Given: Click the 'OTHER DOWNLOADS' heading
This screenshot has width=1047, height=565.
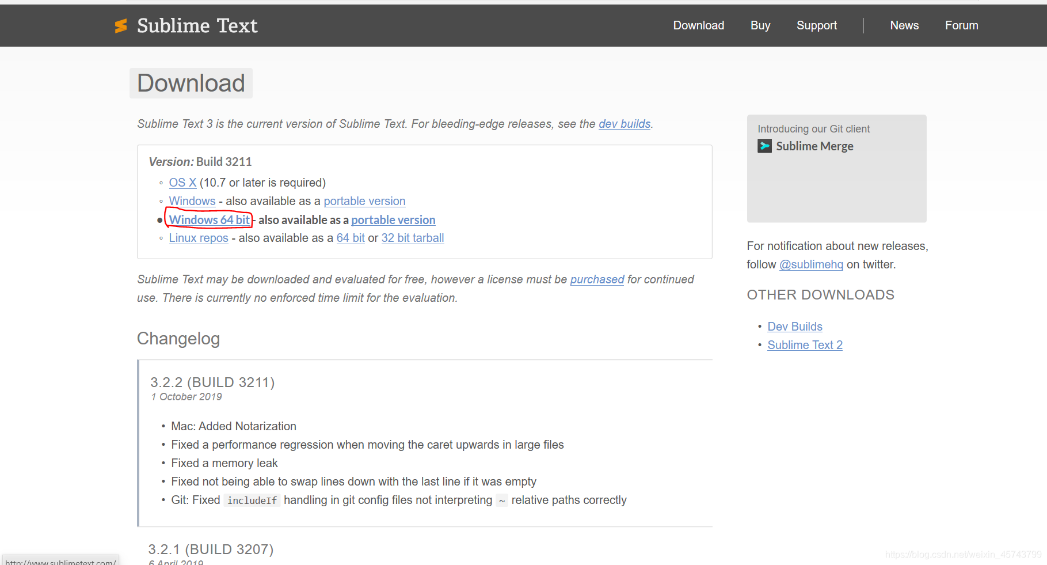Looking at the screenshot, I should point(820,295).
